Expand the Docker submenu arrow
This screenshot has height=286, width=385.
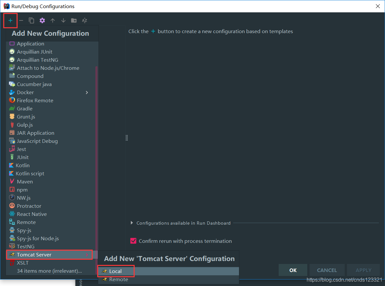(87, 93)
